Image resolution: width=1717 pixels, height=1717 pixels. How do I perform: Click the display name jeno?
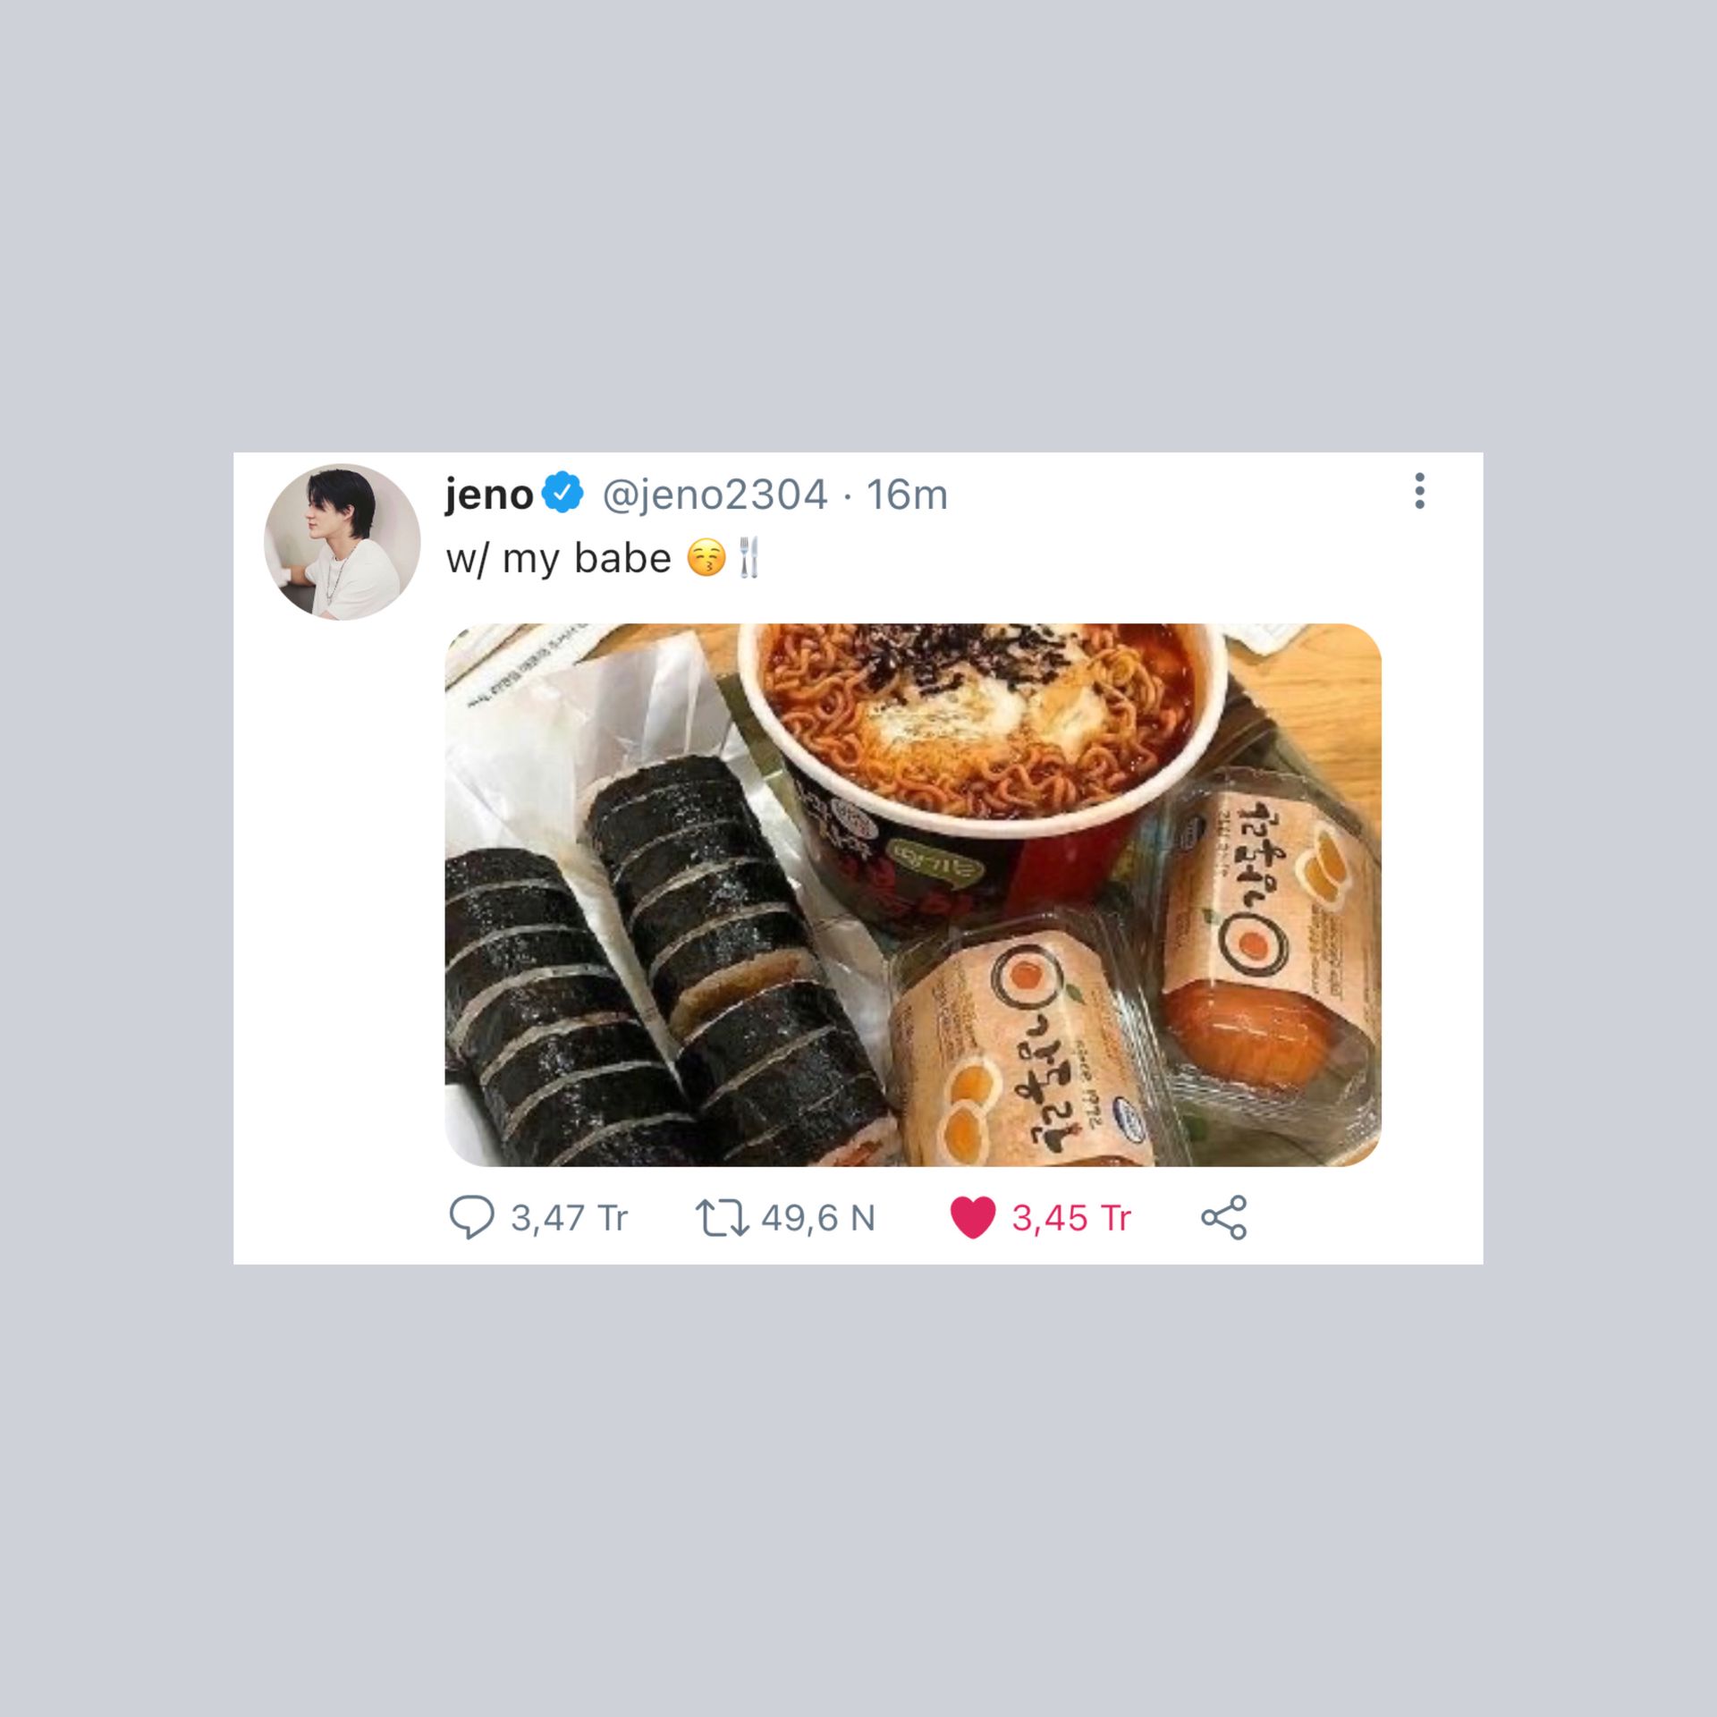pos(489,495)
